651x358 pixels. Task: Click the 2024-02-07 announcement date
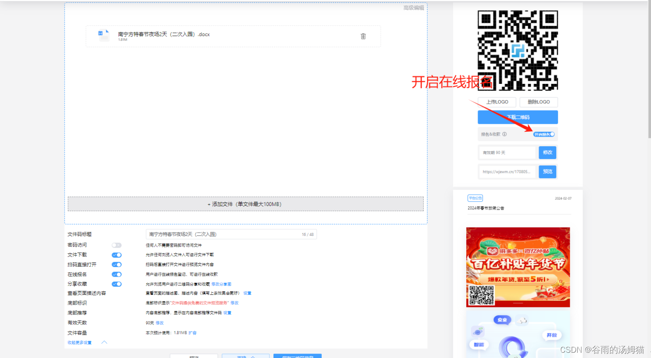pos(563,199)
